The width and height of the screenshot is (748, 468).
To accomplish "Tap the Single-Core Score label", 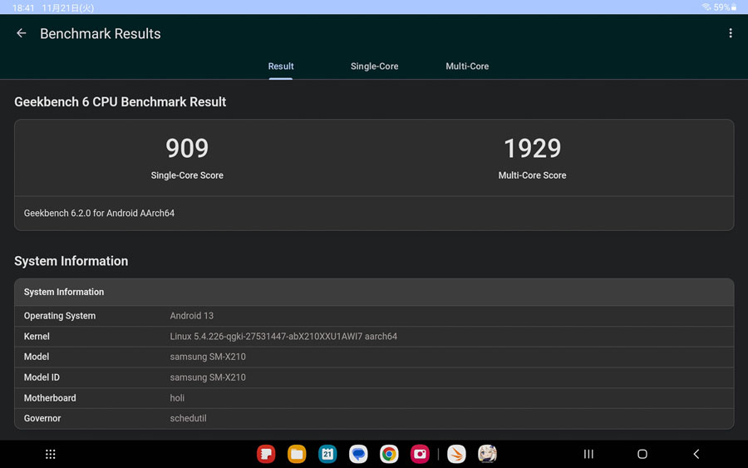I will pyautogui.click(x=187, y=175).
